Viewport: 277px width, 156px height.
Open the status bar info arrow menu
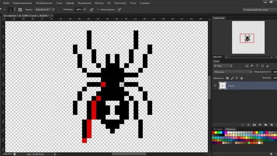[x=55, y=154]
